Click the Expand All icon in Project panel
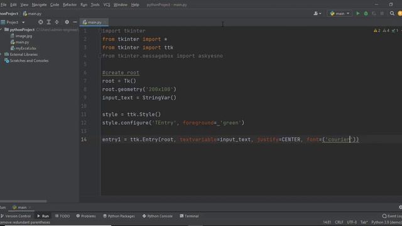This screenshot has width=402, height=226. point(49,23)
